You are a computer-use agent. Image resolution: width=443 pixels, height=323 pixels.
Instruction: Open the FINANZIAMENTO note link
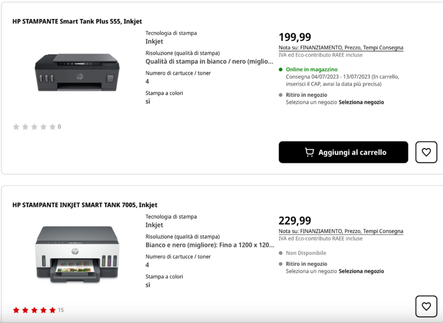click(322, 48)
